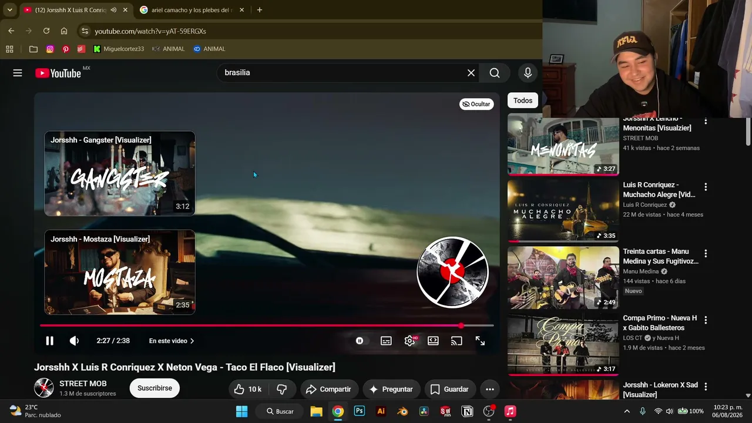Open options menu for Menonitas video
The height and width of the screenshot is (423, 752).
point(706,120)
